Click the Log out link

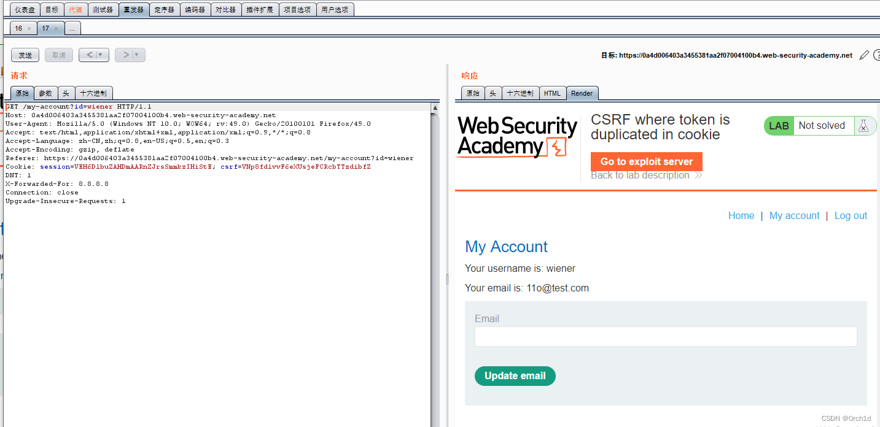[x=851, y=215]
